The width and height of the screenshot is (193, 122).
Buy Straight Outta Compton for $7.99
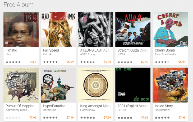tap(145, 62)
